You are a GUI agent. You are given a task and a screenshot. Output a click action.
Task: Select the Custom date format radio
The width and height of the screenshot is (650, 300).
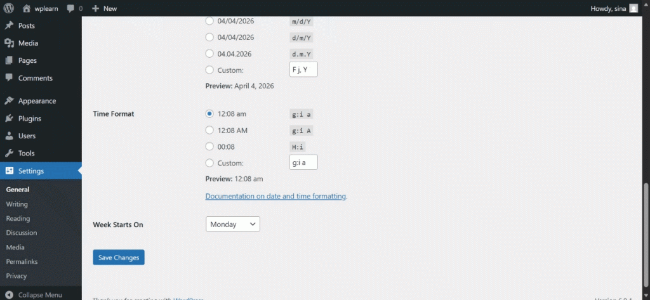pos(209,70)
